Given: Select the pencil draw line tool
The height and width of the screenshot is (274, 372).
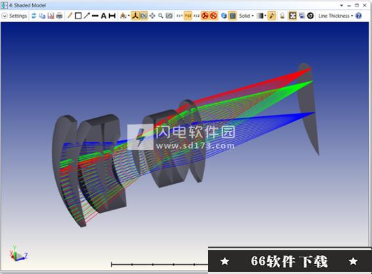Looking at the screenshot, I should pos(70,16).
